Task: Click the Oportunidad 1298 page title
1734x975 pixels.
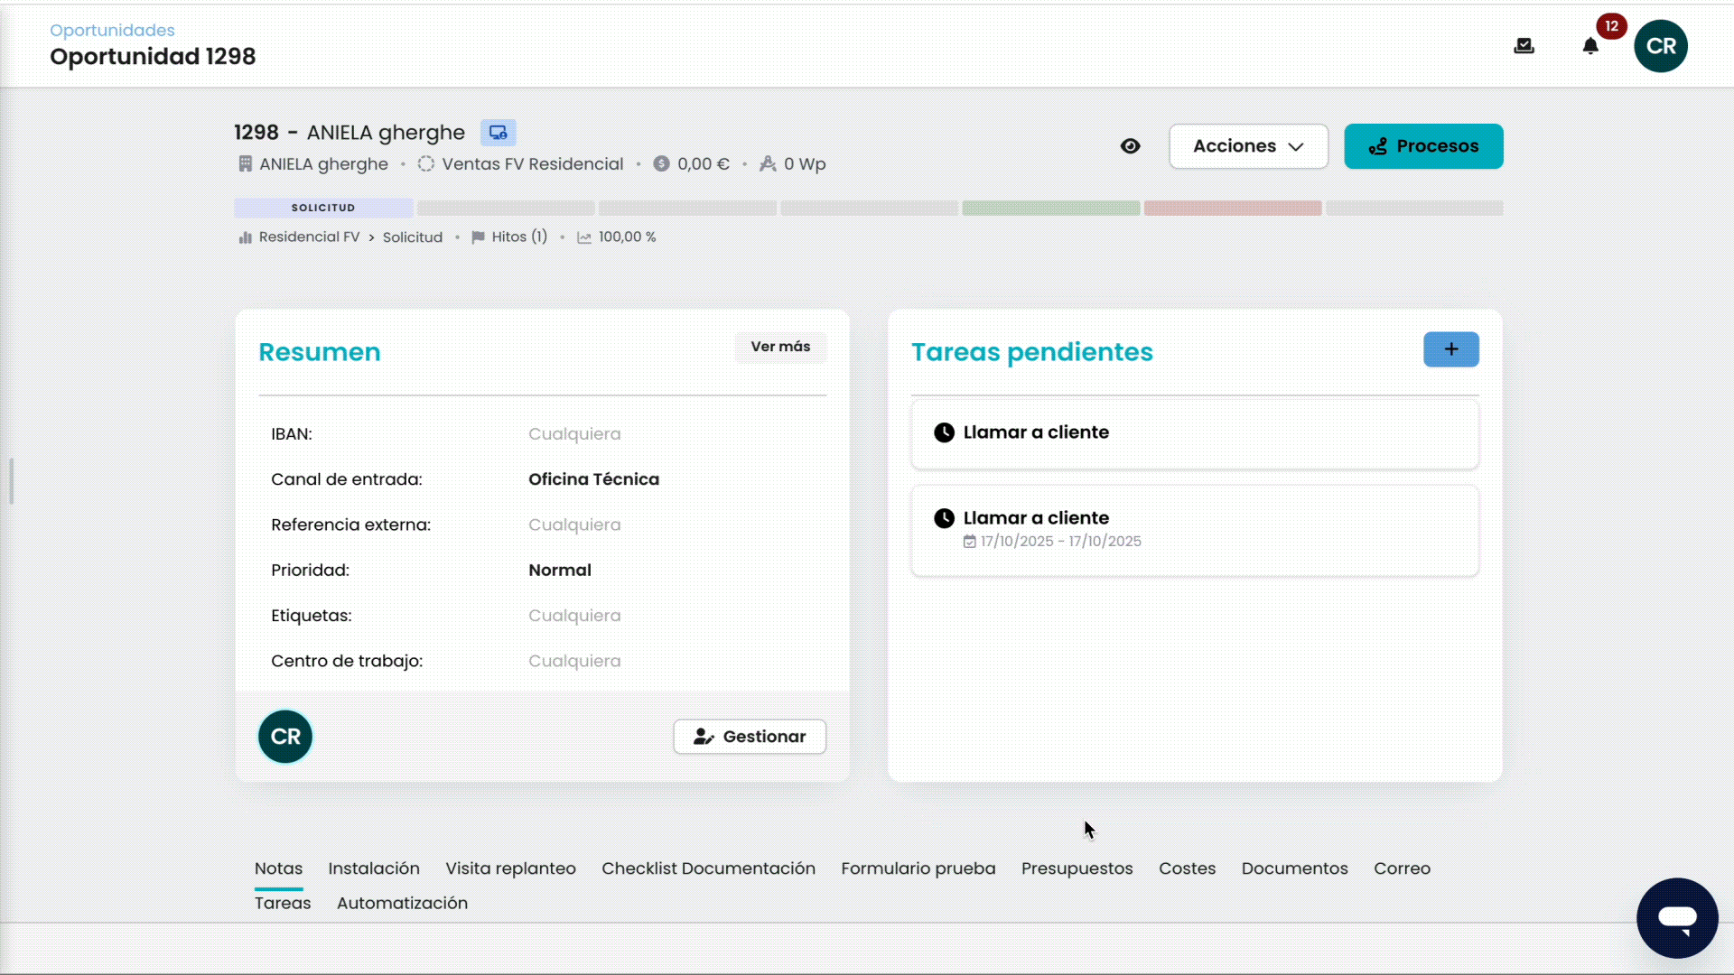Action: (x=153, y=57)
